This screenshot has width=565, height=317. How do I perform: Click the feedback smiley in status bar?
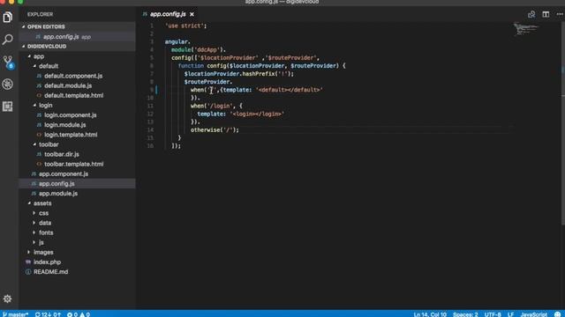(557, 314)
